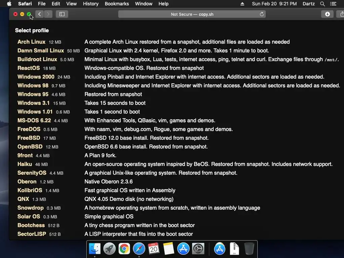Image resolution: width=344 pixels, height=258 pixels.
Task: Launch the ReactOS profile
Action: pyautogui.click(x=29, y=68)
